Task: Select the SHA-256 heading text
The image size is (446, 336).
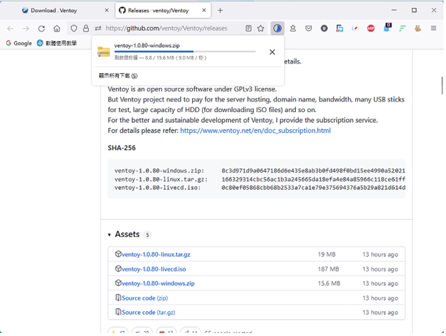Action: [122, 149]
